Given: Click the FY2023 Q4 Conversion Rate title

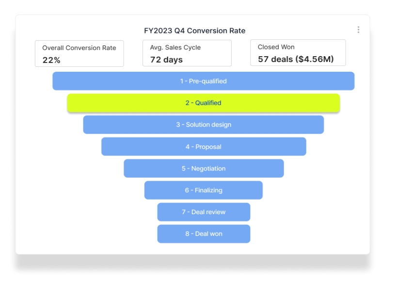Looking at the screenshot, I should pos(195,31).
